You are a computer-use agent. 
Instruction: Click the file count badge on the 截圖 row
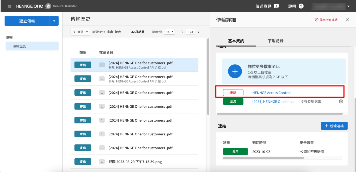pos(102,162)
